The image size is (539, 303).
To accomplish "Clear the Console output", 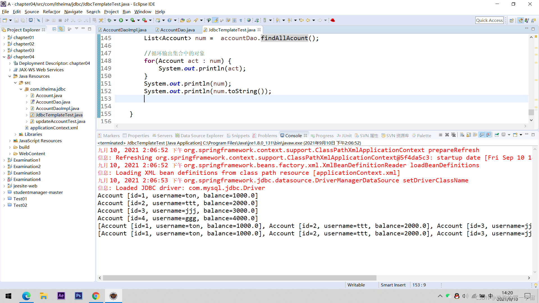I will 462,135.
